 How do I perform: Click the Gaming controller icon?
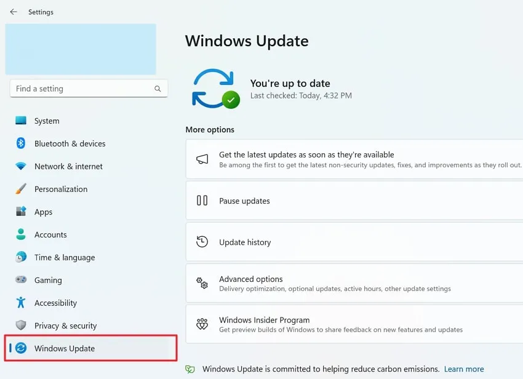21,279
